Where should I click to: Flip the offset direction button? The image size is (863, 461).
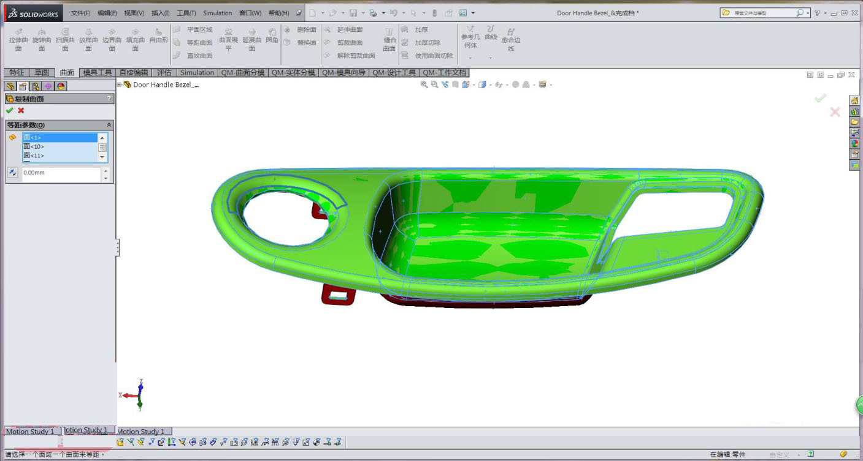pyautogui.click(x=12, y=173)
